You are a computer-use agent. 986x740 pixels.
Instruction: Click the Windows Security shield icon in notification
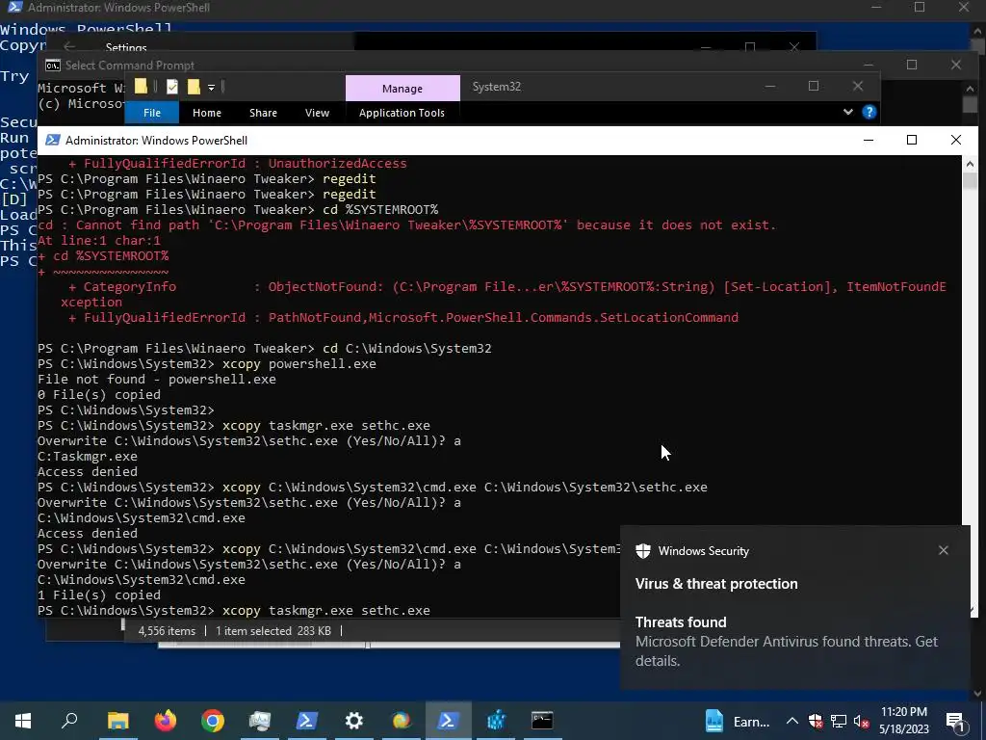[642, 550]
